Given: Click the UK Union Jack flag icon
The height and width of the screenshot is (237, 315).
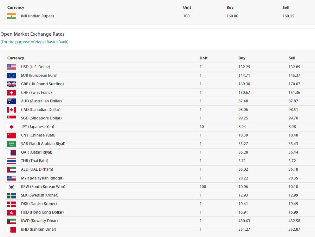Looking at the screenshot, I should pos(11,84).
